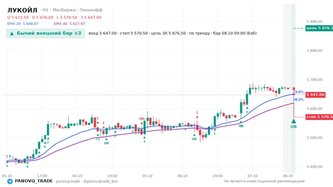Click the 'Не является инвестиционной рекомендацией' disclaimer
333x187 pixels.
(264, 181)
